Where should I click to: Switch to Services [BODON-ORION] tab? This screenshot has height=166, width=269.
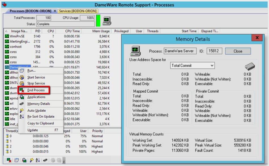click(78, 11)
